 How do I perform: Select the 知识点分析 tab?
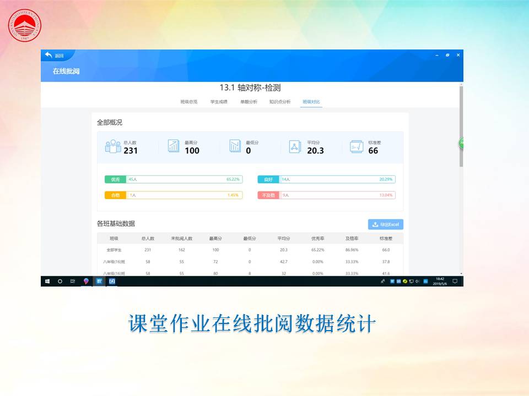(x=280, y=102)
